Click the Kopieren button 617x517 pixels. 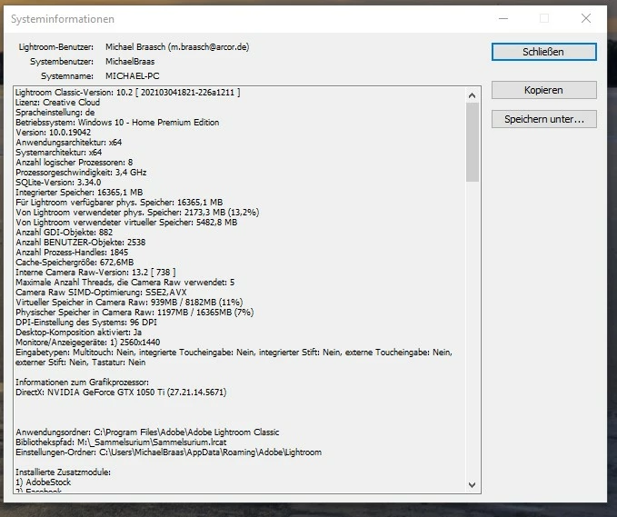click(x=543, y=90)
